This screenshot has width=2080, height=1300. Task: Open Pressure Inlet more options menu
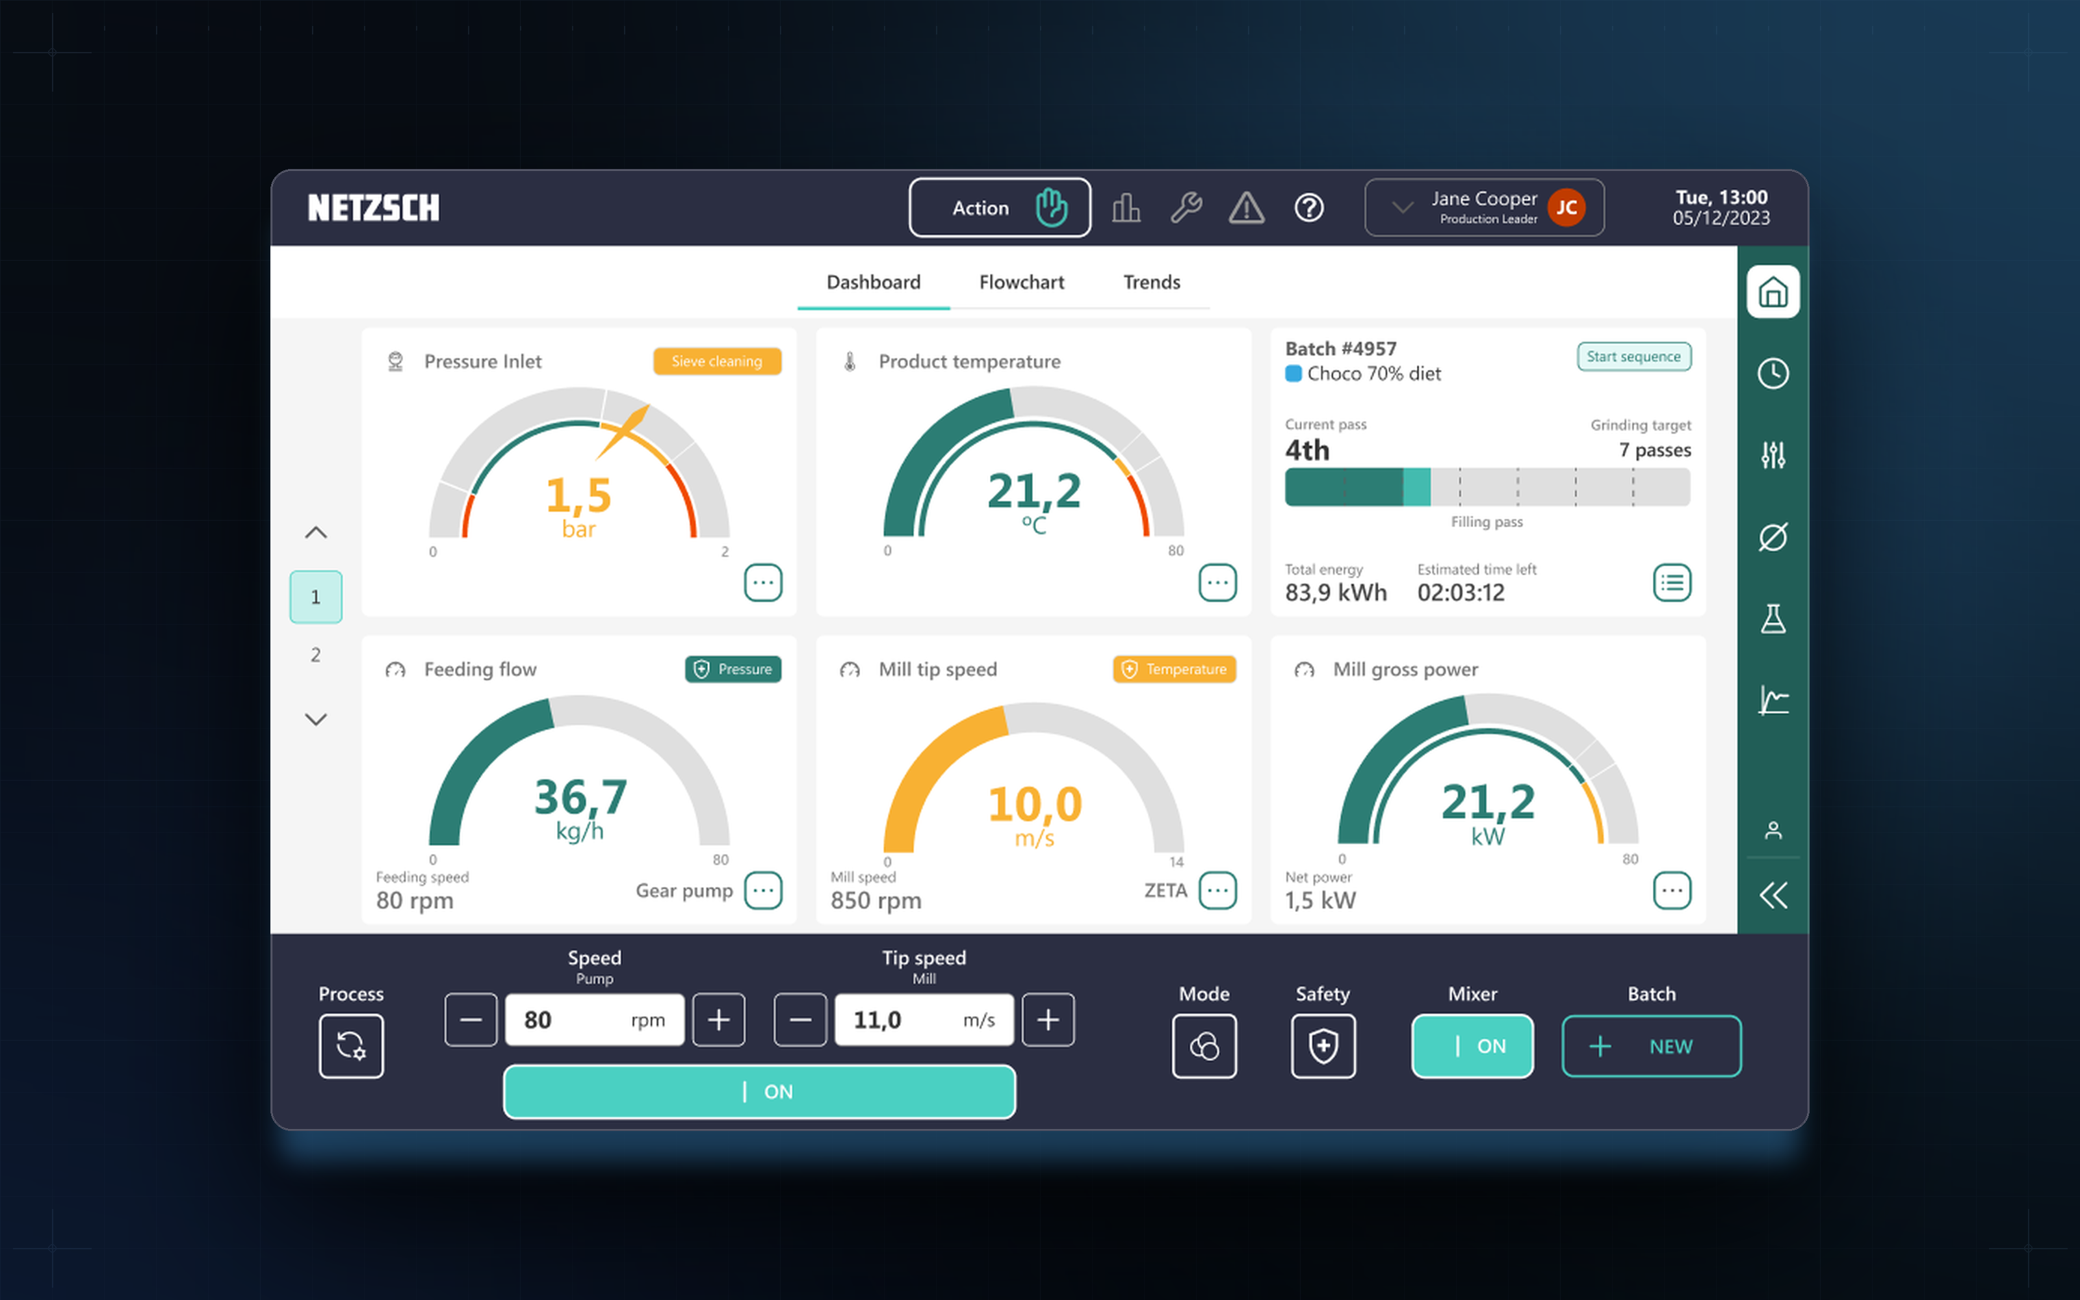pyautogui.click(x=763, y=583)
